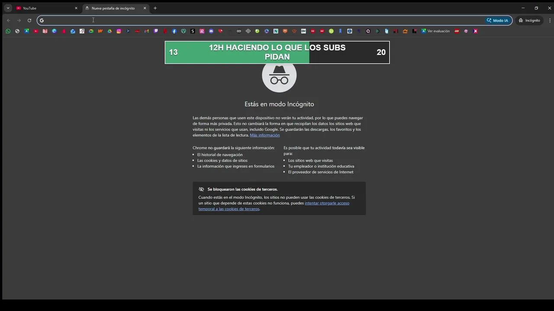Open the infinity symbol bookmark
Screen dimensions: 554x311
pyautogui.click(x=238, y=31)
